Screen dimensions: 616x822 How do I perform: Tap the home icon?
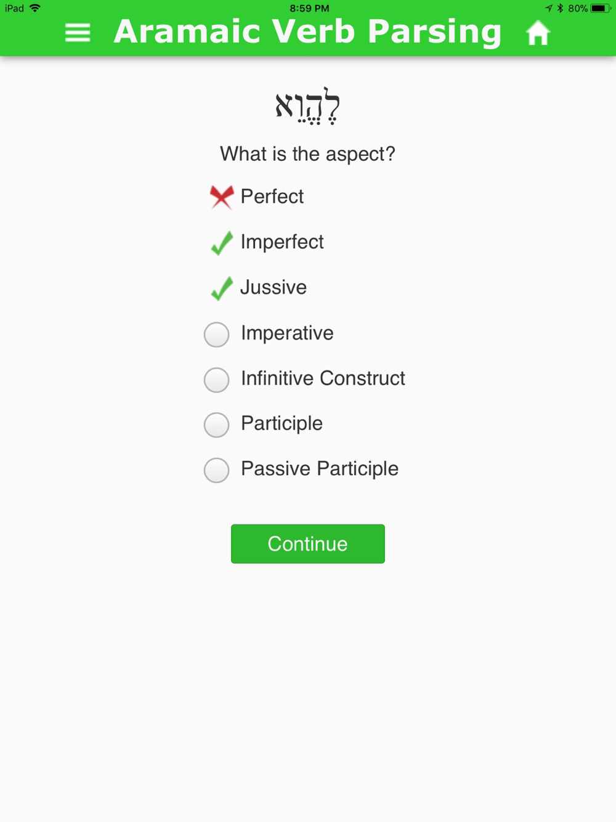click(x=538, y=33)
